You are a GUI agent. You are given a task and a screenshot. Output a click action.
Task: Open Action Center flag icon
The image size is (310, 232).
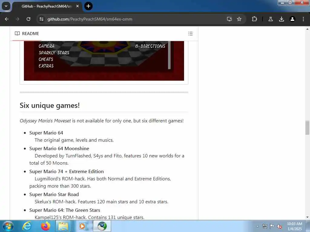(272, 227)
